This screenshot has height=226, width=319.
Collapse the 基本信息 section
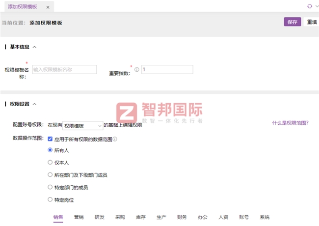pos(34,47)
